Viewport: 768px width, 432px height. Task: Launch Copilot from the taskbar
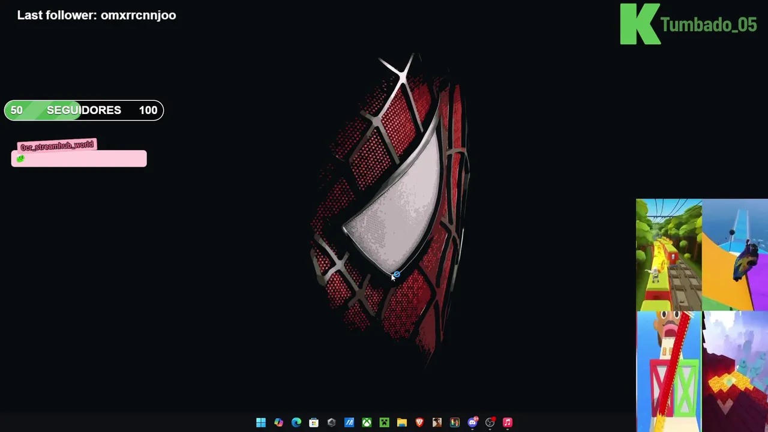pos(278,422)
